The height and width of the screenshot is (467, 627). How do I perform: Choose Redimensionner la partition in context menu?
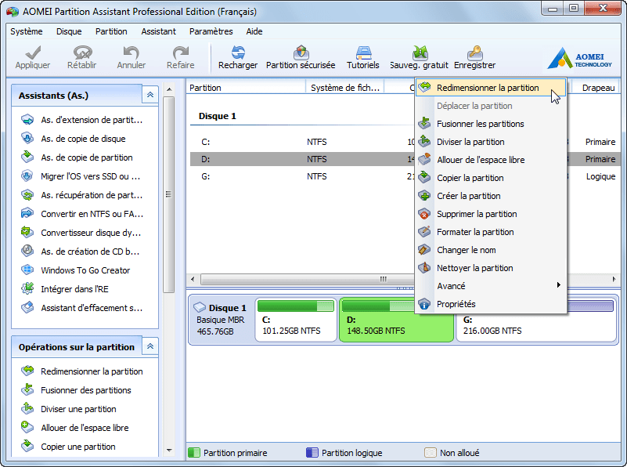point(491,88)
